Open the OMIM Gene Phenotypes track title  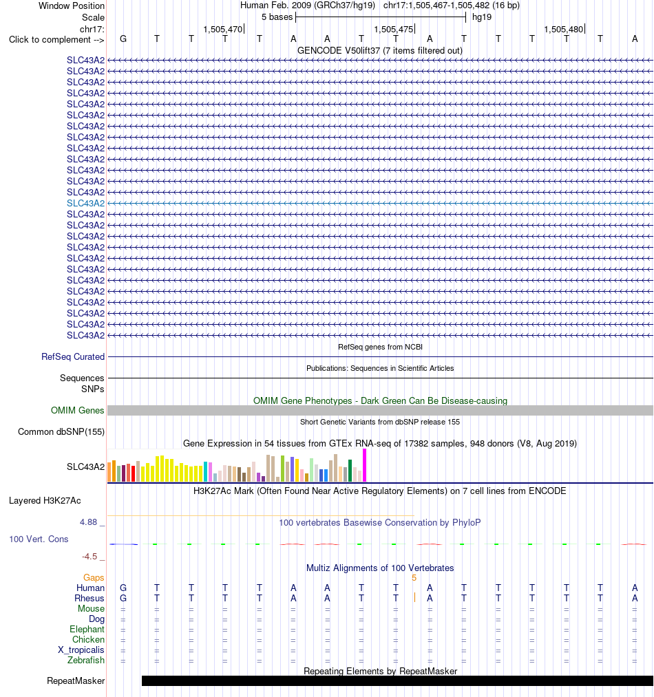click(x=380, y=400)
